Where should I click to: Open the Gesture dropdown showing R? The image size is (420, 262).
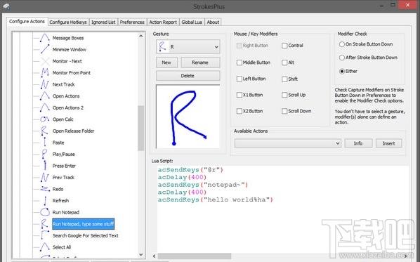coord(188,47)
